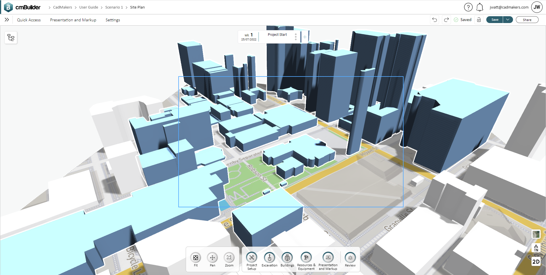Click the Fit view tool
The image size is (546, 275).
pyautogui.click(x=196, y=259)
